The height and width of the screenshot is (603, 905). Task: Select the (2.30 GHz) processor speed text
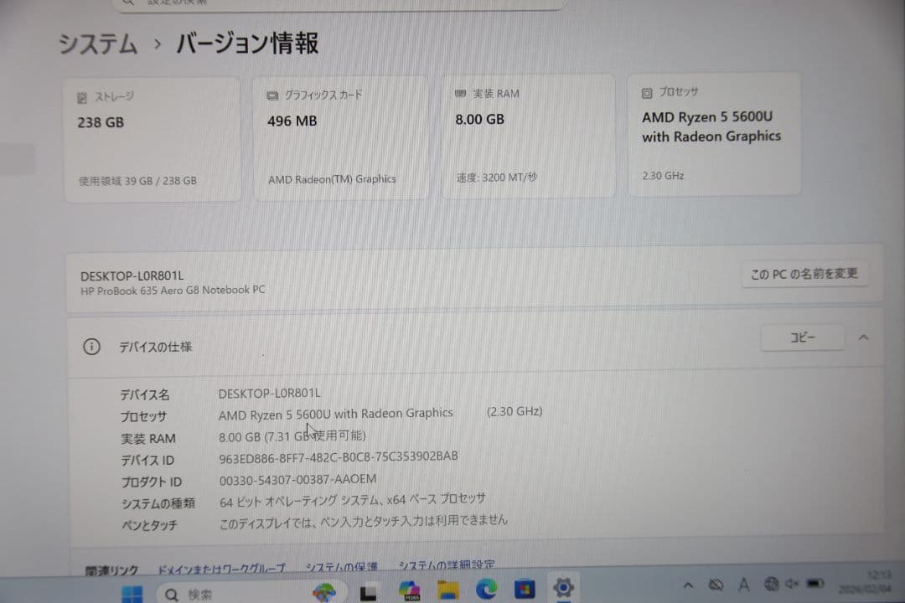click(515, 411)
